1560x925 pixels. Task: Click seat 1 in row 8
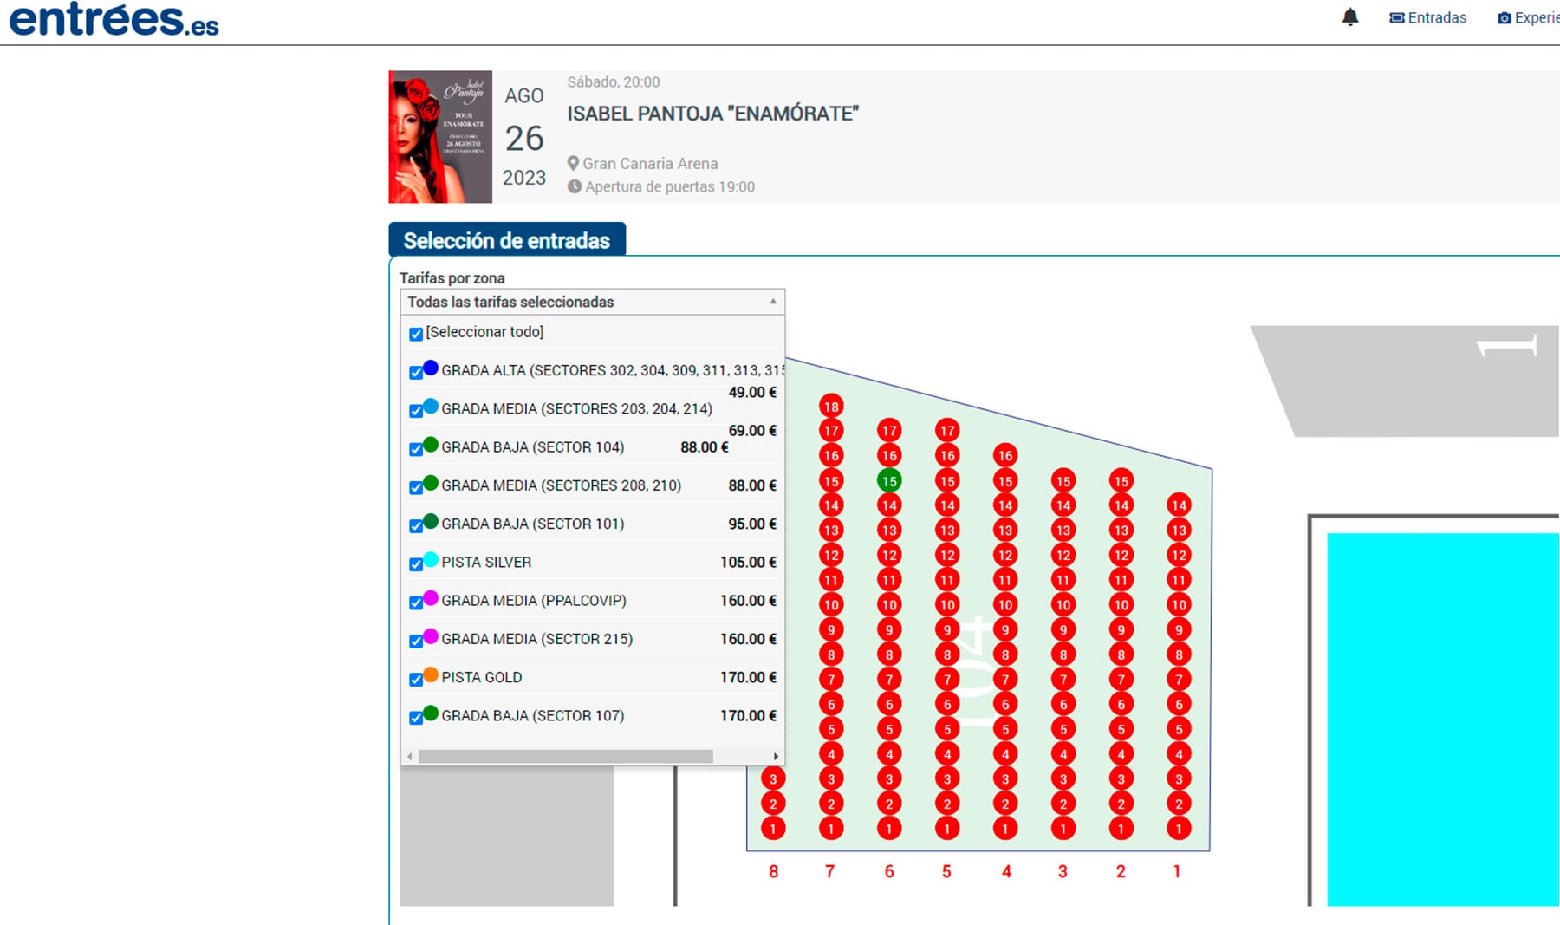[773, 829]
